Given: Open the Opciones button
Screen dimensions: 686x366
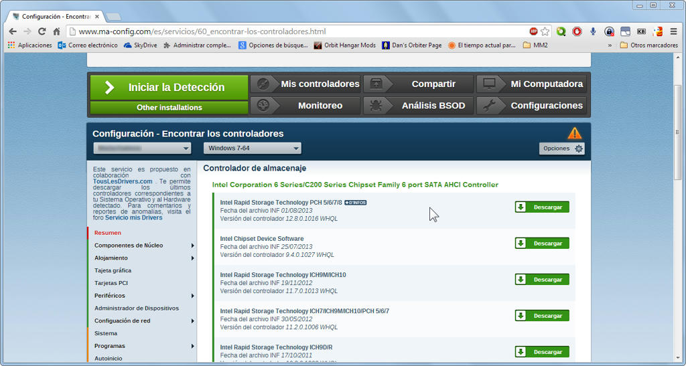Looking at the screenshot, I should pyautogui.click(x=562, y=149).
